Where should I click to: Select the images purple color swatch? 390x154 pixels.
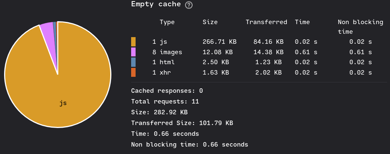[x=133, y=52]
